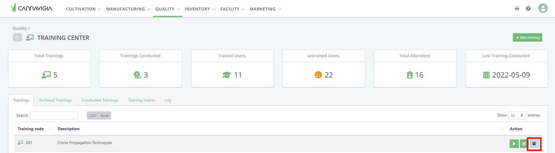
Task: Edit the Clone Propagation Techniques training
Action: click(524, 144)
